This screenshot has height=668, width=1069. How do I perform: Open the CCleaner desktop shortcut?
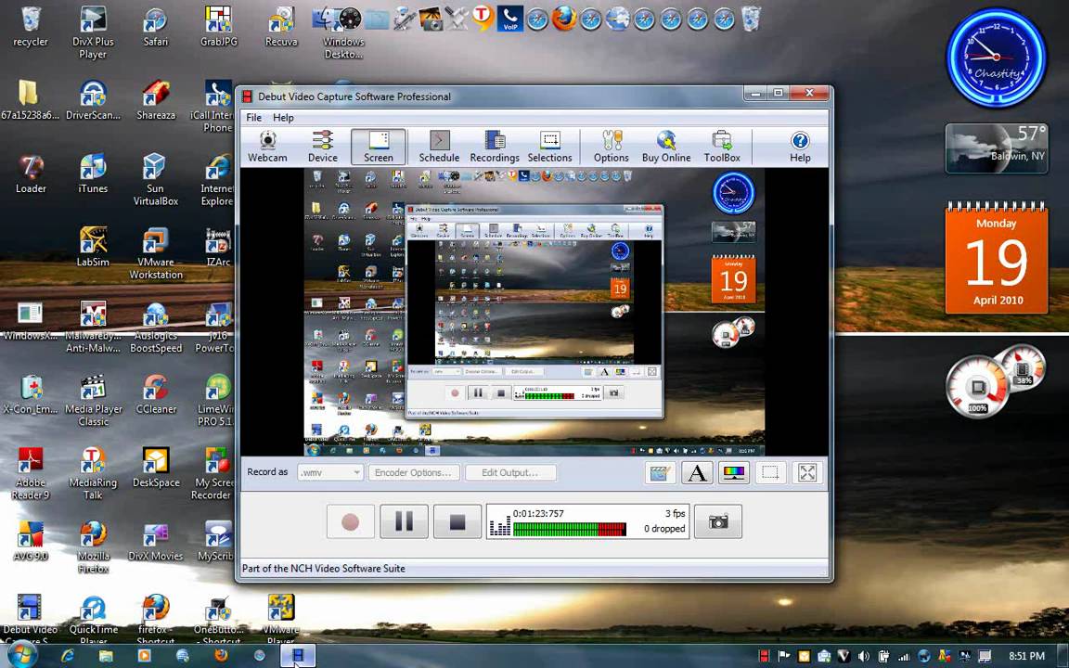[156, 394]
